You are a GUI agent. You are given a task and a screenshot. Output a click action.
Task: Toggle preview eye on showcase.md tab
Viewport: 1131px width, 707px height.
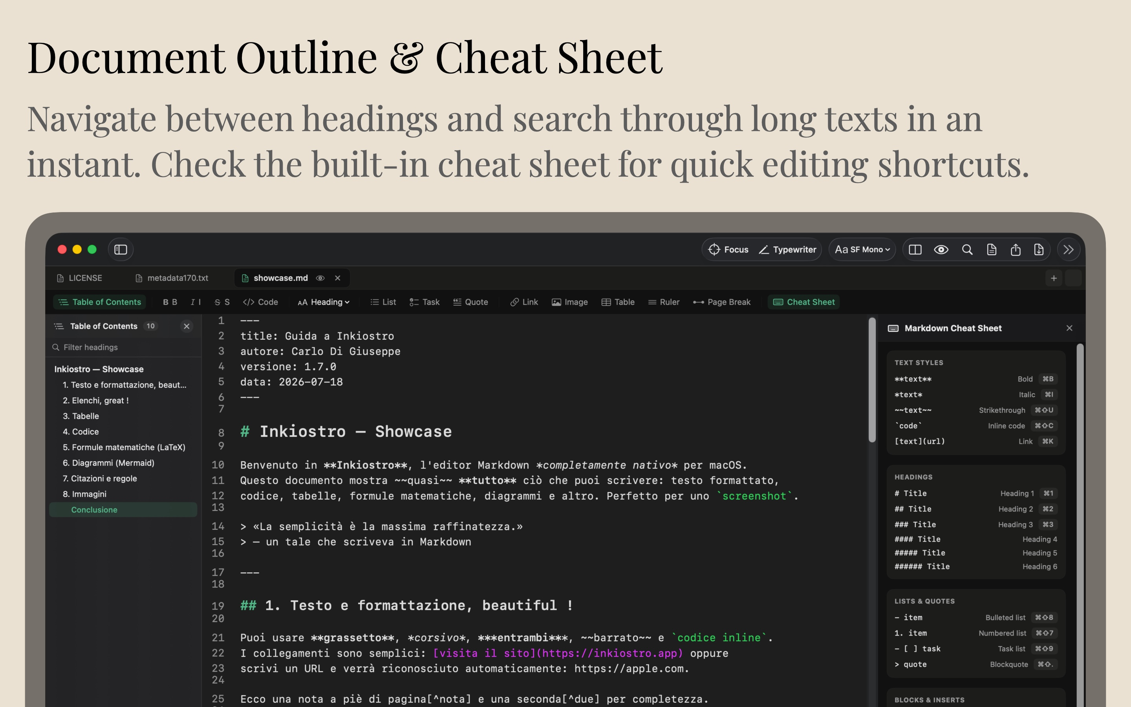coord(320,278)
